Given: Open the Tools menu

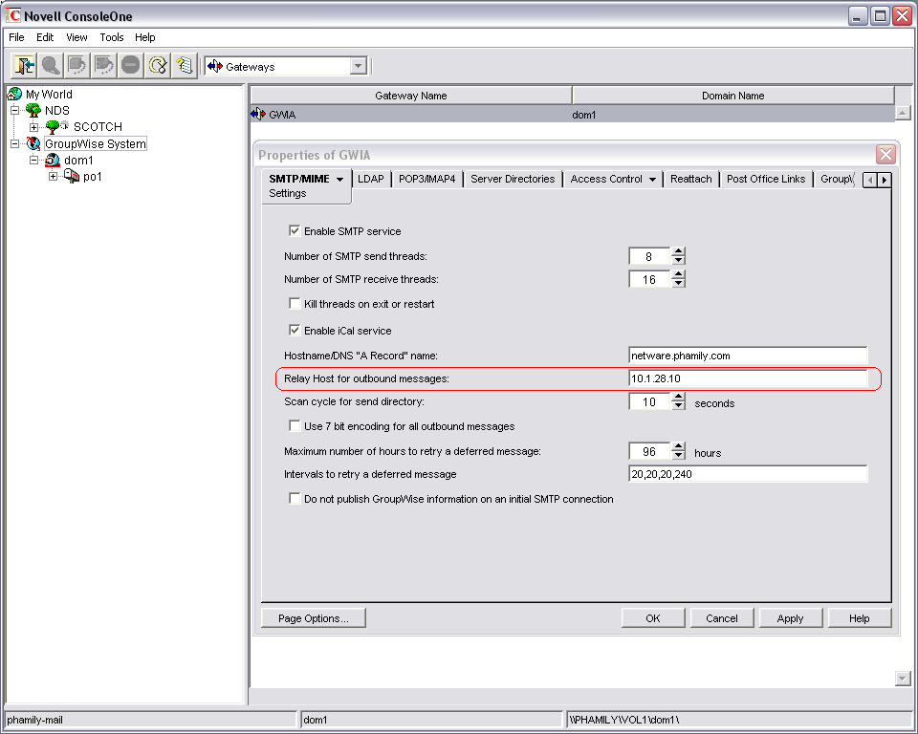Looking at the screenshot, I should (112, 37).
